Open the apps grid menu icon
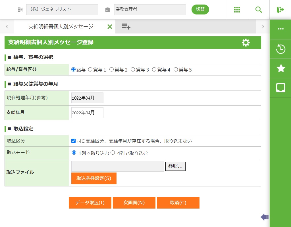The width and height of the screenshot is (291, 227). pos(237,10)
